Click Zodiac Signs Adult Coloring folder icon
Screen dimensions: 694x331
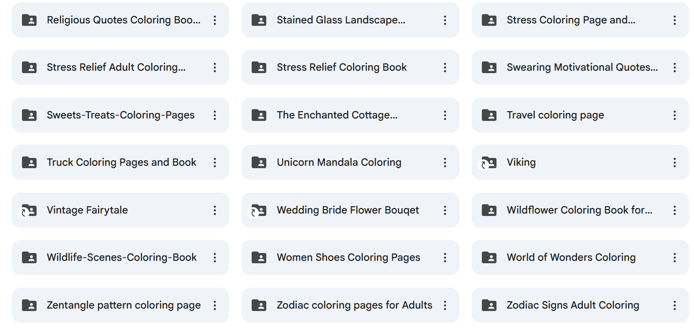pyautogui.click(x=489, y=305)
